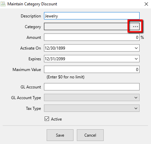Click the Maintain Category Discount title text
The image size is (151, 144).
pos(32,4)
